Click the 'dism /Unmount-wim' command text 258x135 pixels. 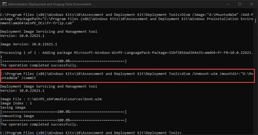[199, 74]
